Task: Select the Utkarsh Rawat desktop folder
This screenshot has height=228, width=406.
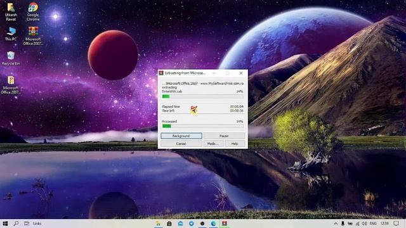Action: click(x=11, y=12)
